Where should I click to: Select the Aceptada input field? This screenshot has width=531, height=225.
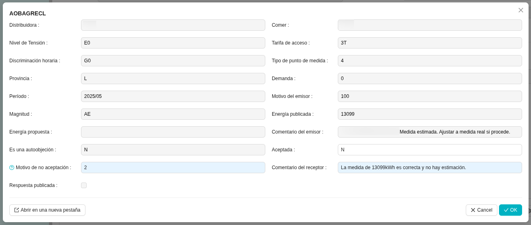point(429,150)
